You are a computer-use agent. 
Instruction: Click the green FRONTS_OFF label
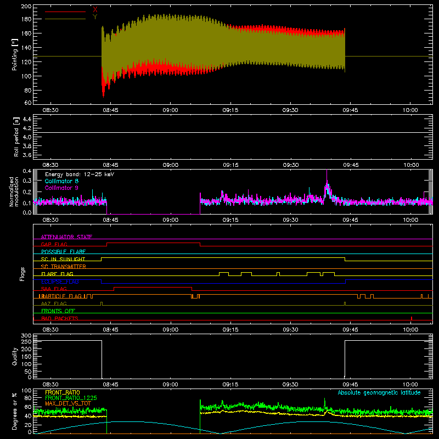[x=58, y=311]
